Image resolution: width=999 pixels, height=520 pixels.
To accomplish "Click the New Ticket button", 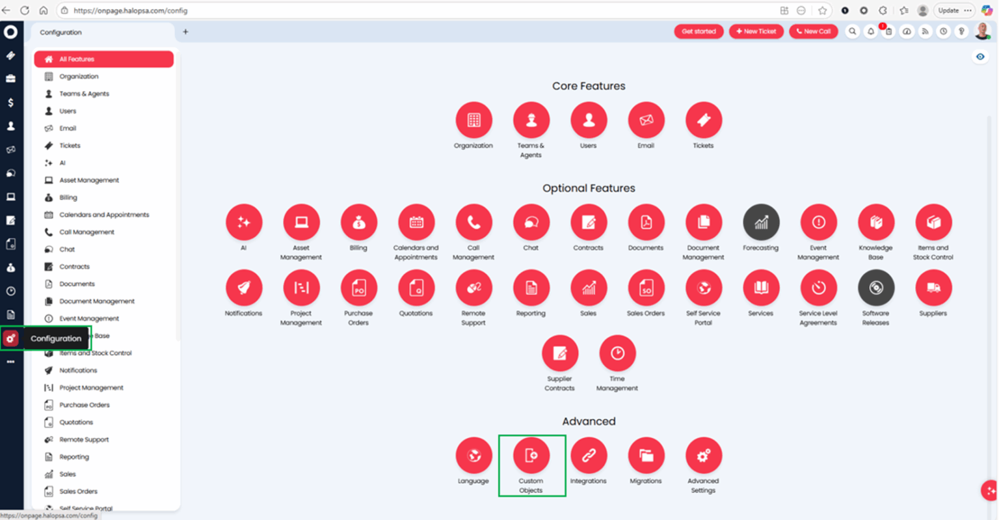I will 756,31.
